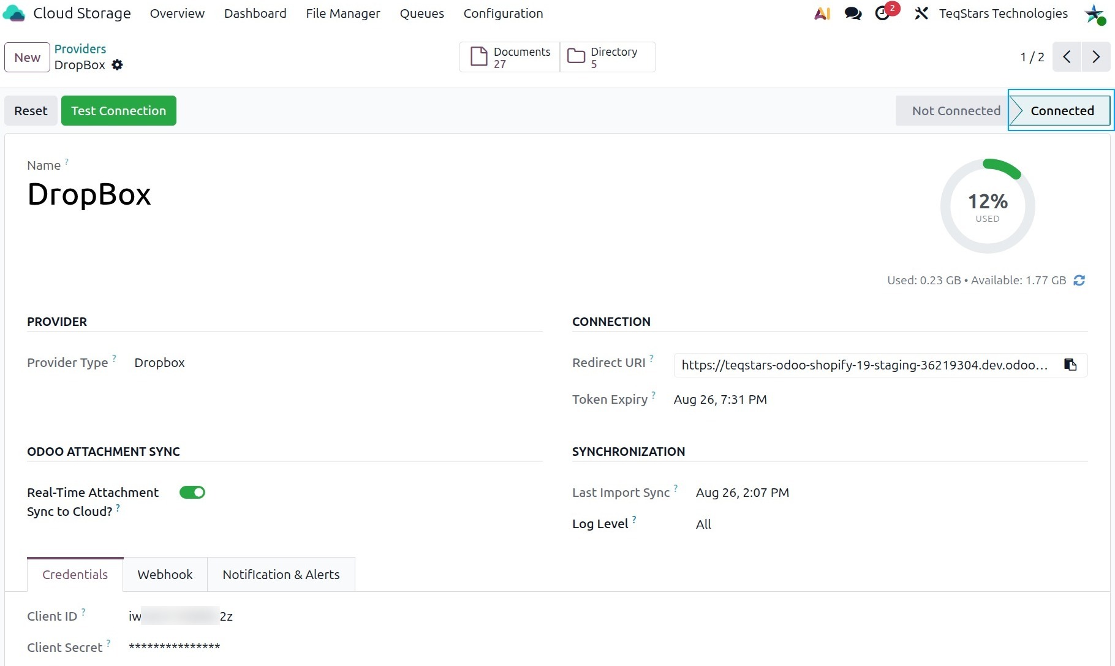Open Directory smart button showing 5
Image resolution: width=1115 pixels, height=666 pixels.
[x=608, y=57]
